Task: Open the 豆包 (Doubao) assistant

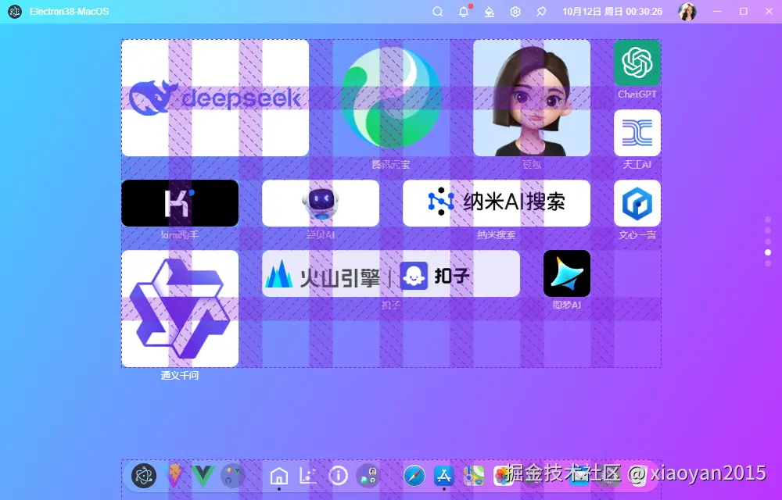Action: click(531, 98)
